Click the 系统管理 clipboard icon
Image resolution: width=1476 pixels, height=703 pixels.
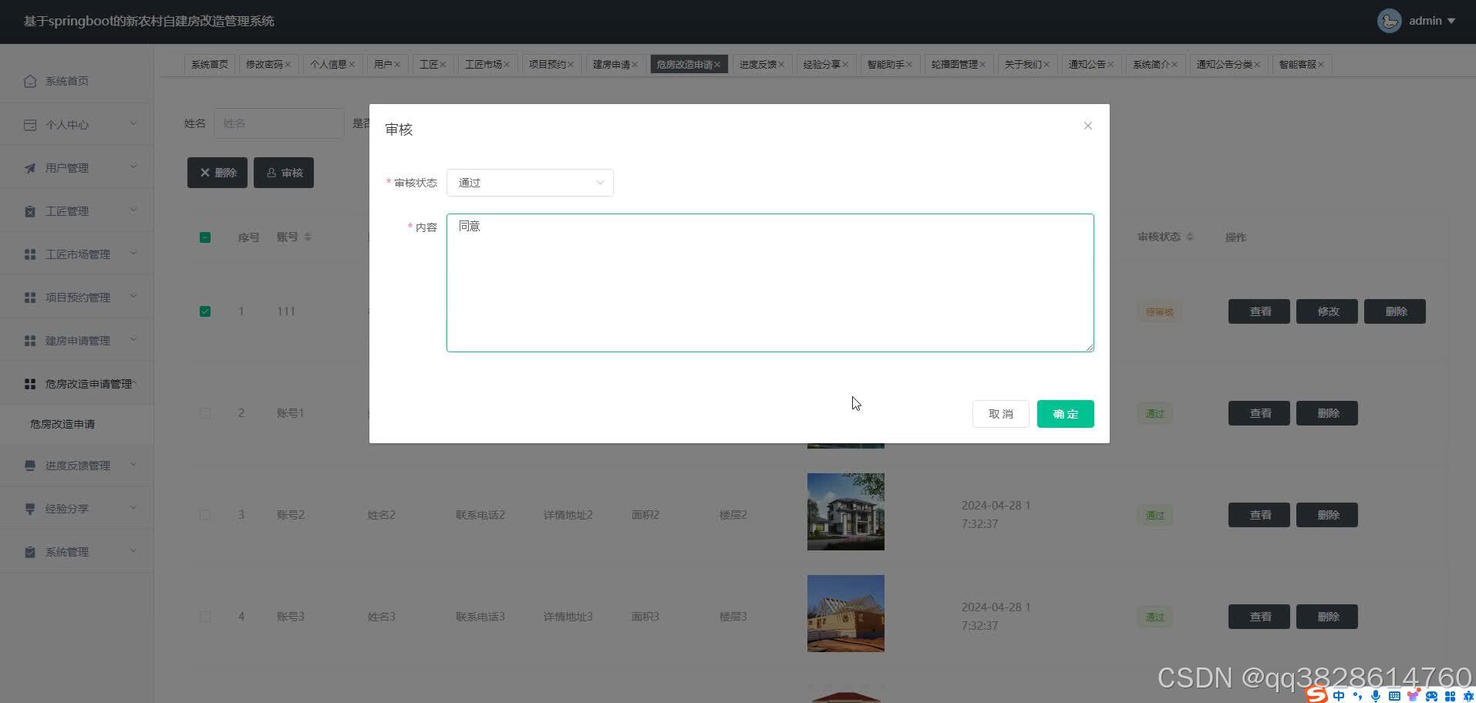point(30,552)
